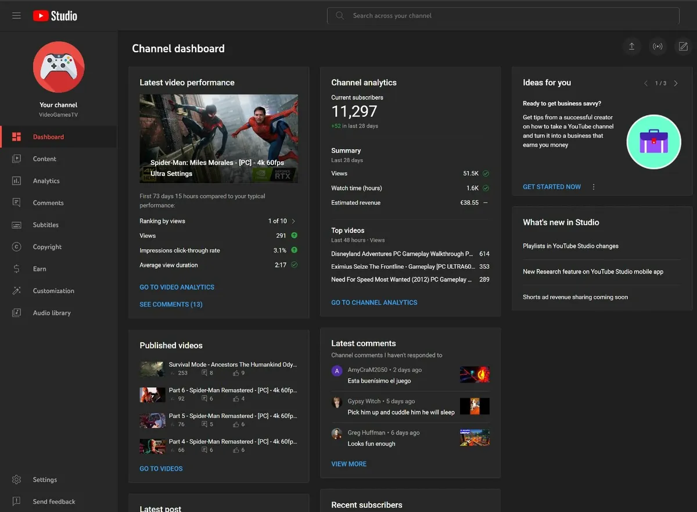This screenshot has width=697, height=512.
Task: Click VIEW MORE under Latest comments
Action: click(x=349, y=464)
